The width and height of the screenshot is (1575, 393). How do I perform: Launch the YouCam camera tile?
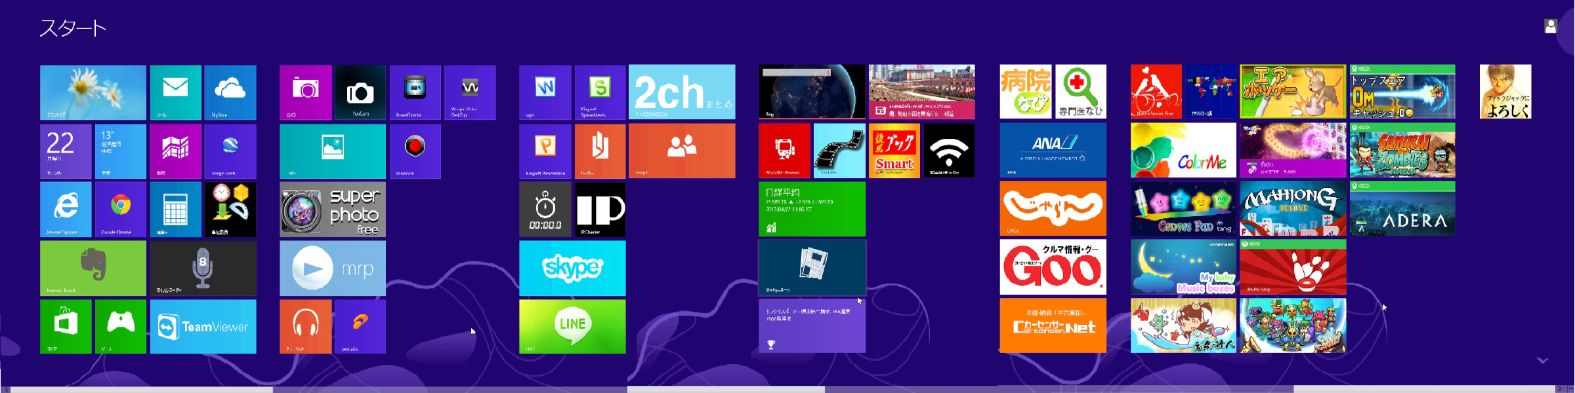click(x=360, y=92)
